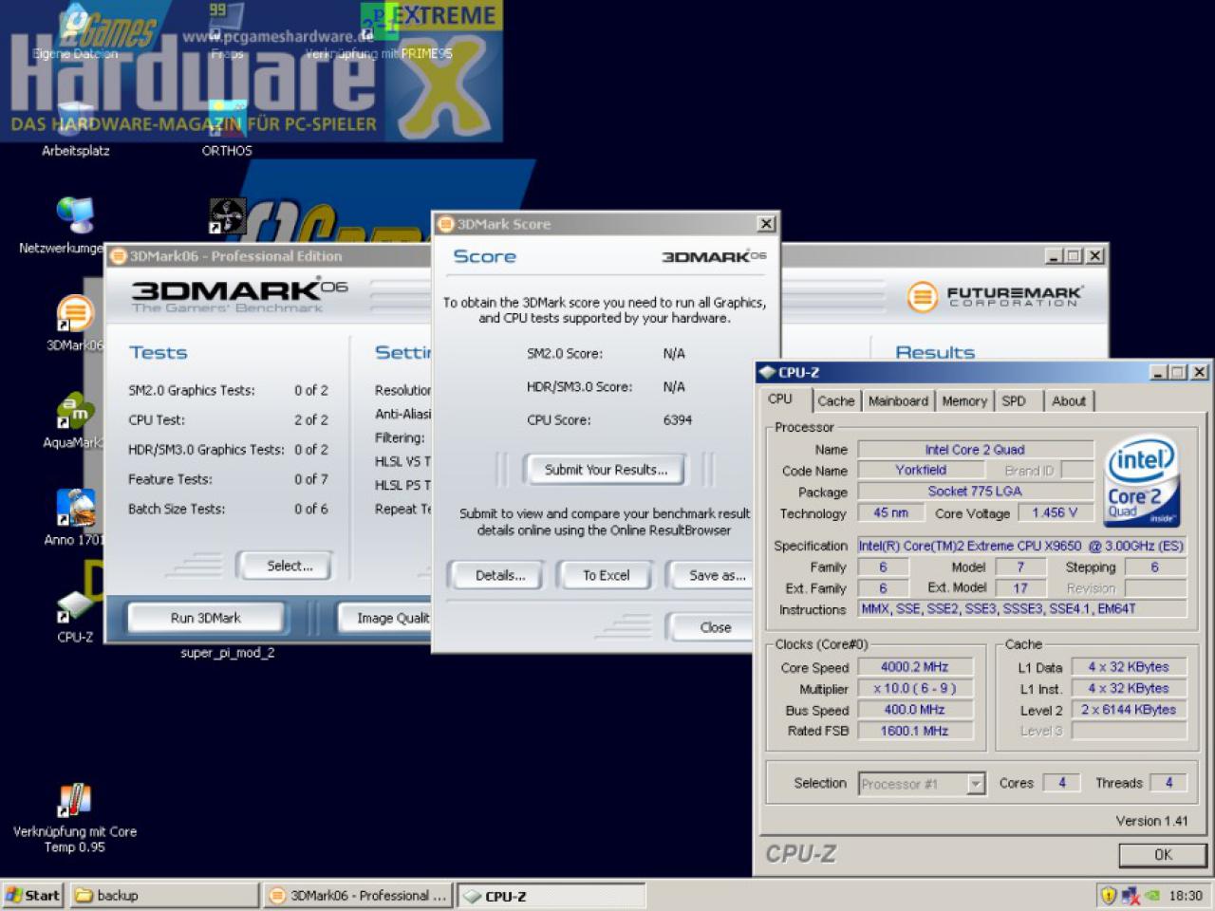The image size is (1215, 911).
Task: Click the Run 3DMark button
Action: point(206,618)
